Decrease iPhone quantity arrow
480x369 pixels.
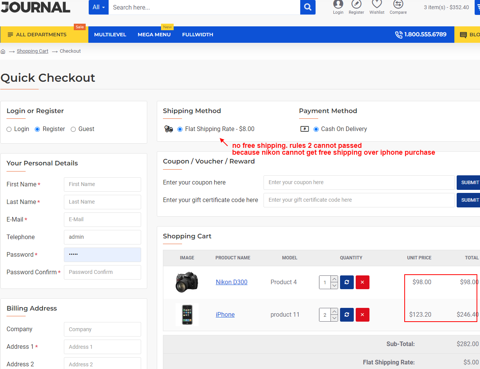(x=334, y=318)
